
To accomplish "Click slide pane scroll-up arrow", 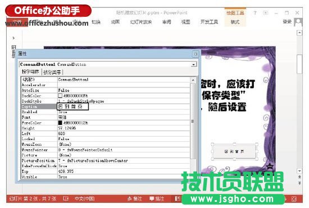I will tap(299, 33).
